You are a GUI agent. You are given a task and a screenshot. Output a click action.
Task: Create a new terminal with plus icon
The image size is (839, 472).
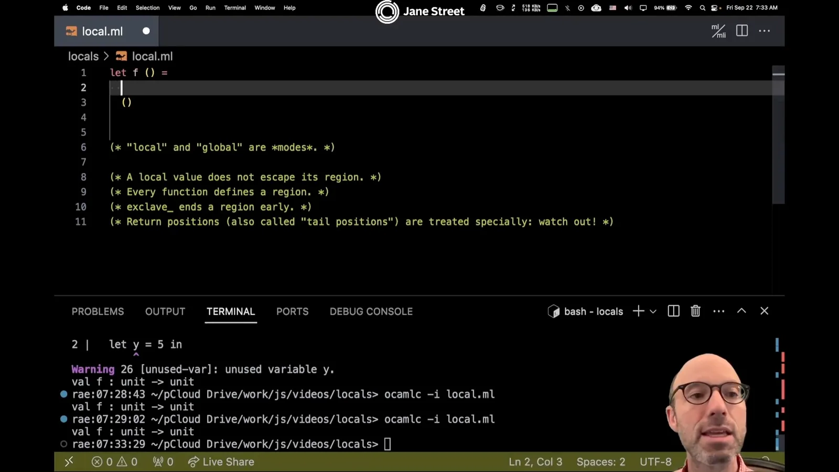(x=638, y=311)
